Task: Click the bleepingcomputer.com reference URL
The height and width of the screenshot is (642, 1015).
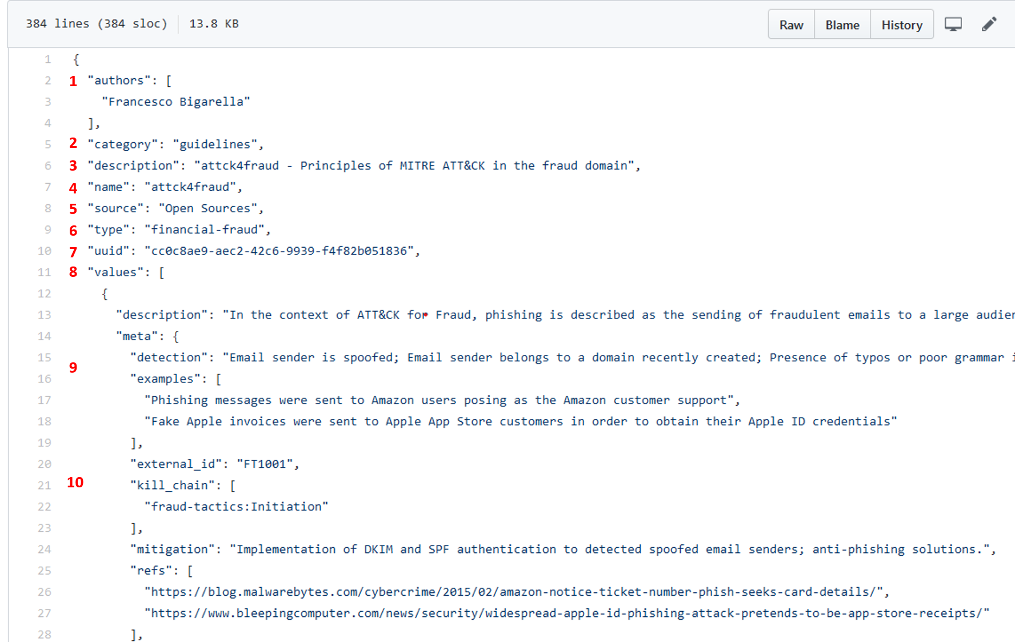Action: (x=567, y=613)
